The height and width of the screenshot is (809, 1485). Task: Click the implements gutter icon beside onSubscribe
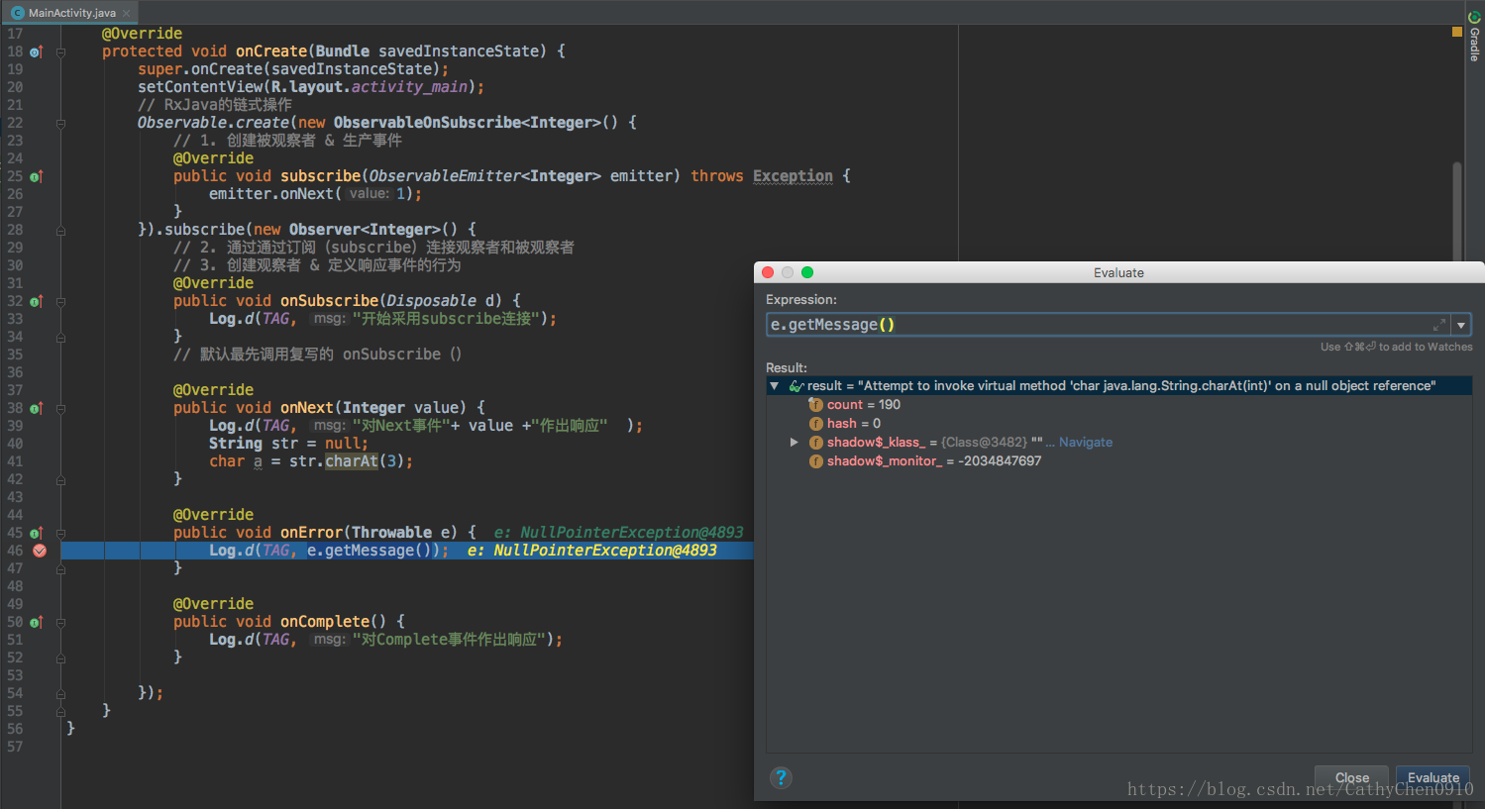coord(37,301)
